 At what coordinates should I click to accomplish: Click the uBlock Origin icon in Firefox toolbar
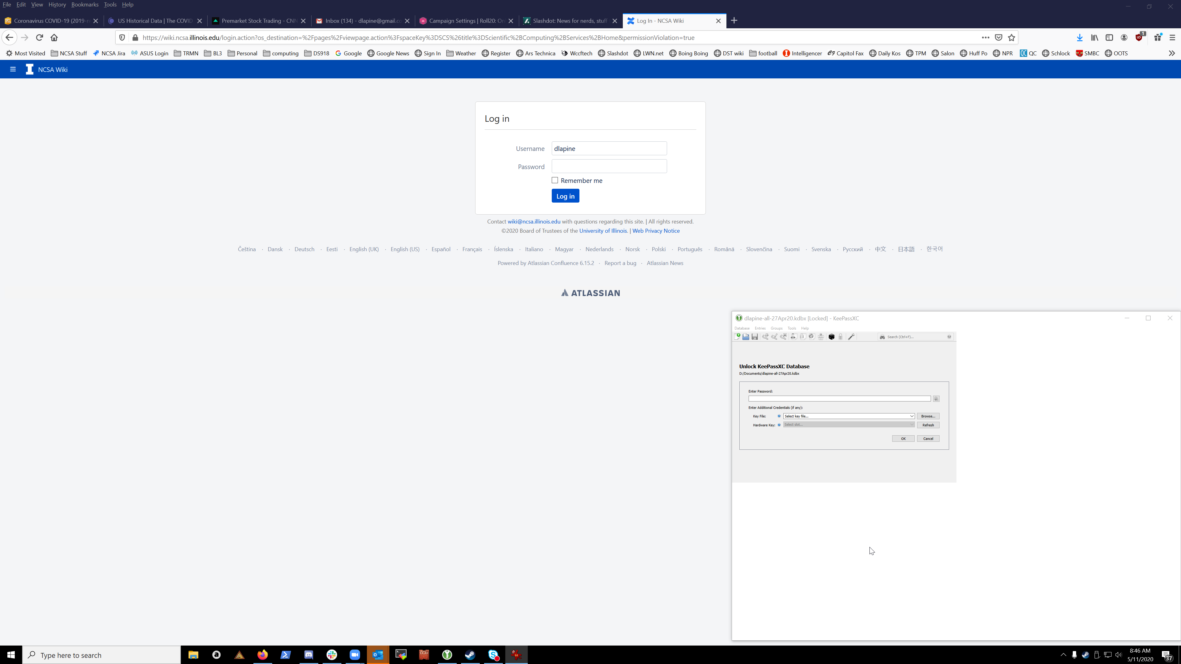click(x=1139, y=38)
